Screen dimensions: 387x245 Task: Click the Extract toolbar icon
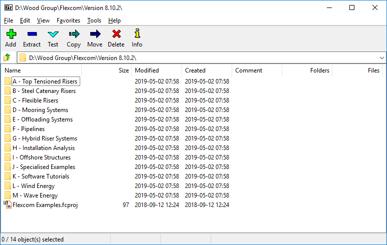[x=32, y=34]
